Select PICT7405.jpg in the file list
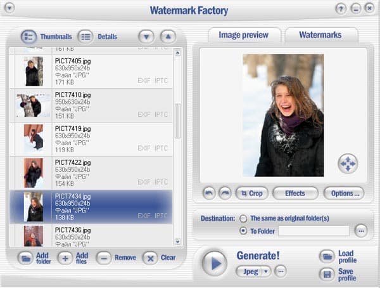This screenshot has width=380, height=288. pos(91,72)
